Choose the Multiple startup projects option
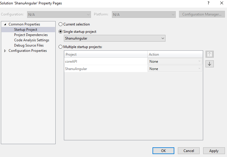227x157 pixels. (61, 47)
